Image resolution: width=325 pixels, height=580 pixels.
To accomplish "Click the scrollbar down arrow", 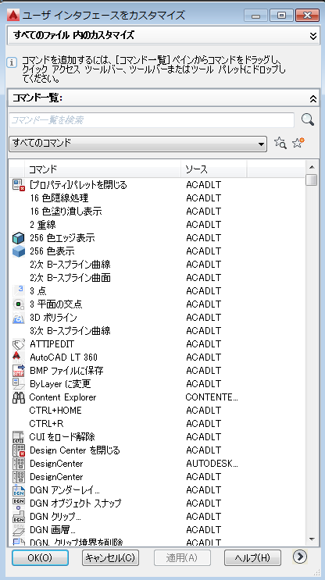I will pos(312,539).
